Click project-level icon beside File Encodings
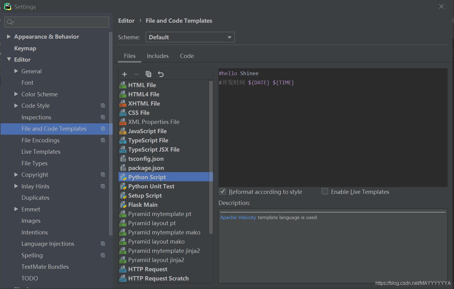The height and width of the screenshot is (289, 454). [x=103, y=140]
